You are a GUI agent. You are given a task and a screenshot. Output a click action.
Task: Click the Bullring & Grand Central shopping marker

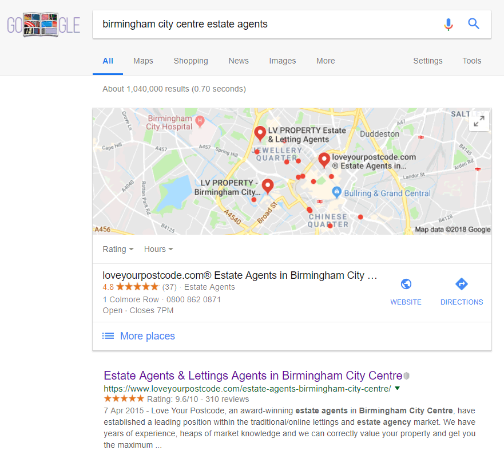(336, 192)
